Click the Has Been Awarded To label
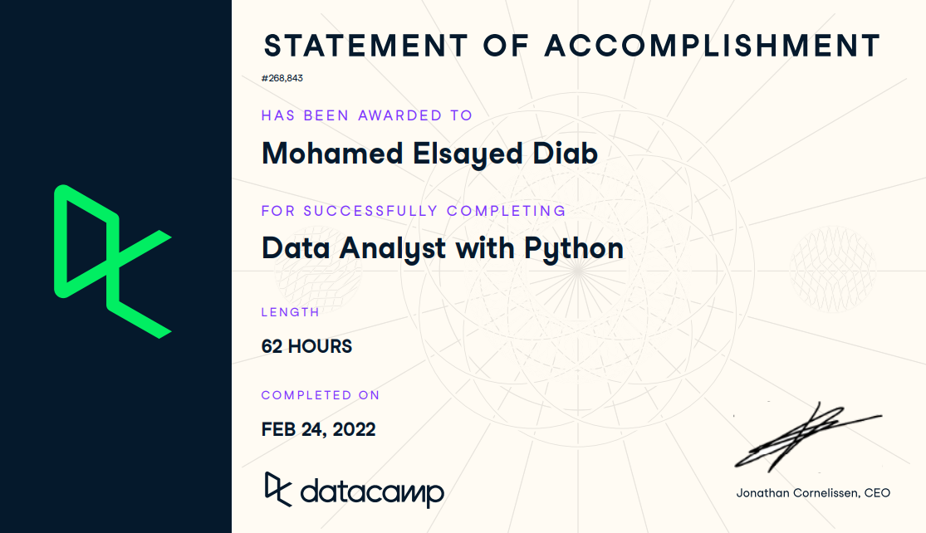This screenshot has height=533, width=926. pos(366,115)
